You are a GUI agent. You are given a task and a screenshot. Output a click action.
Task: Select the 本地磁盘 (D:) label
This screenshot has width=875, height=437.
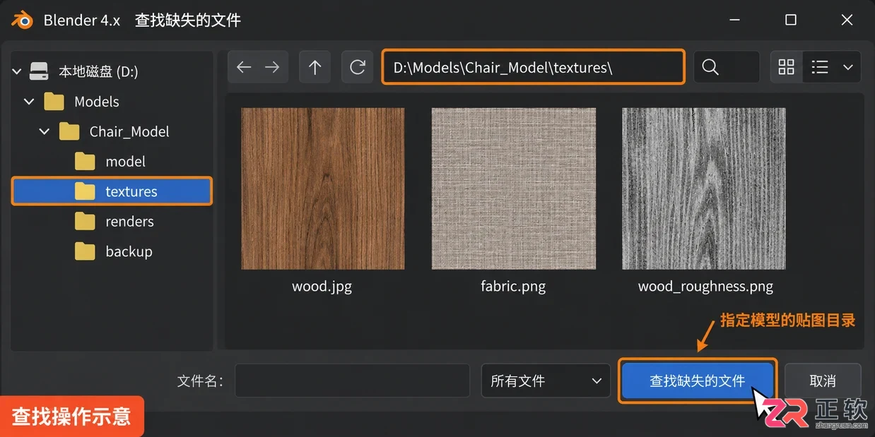(98, 71)
